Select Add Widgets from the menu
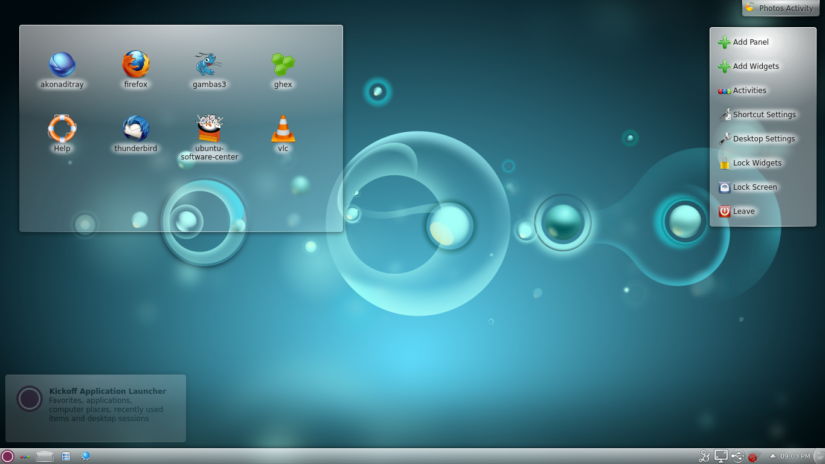This screenshot has height=464, width=825. pyautogui.click(x=756, y=66)
